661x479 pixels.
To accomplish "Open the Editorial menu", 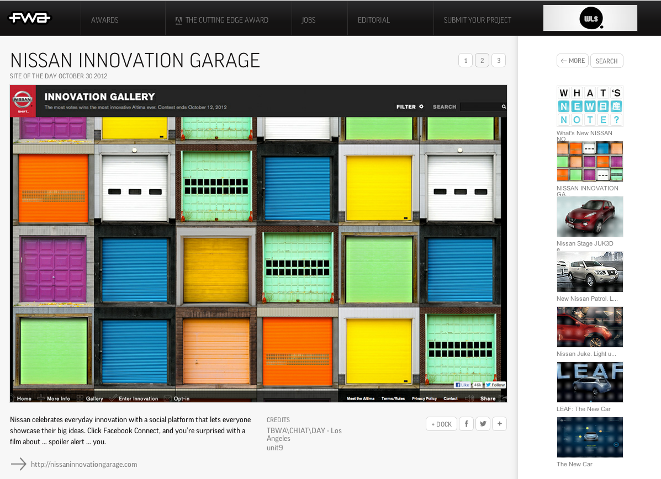I will 373,20.
